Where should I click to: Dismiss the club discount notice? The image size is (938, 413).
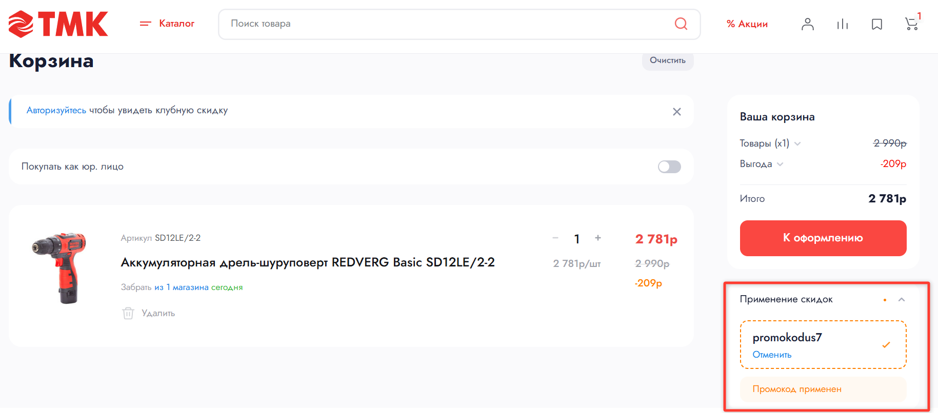coord(677,112)
